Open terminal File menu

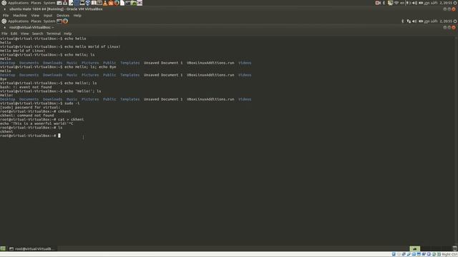click(4, 34)
